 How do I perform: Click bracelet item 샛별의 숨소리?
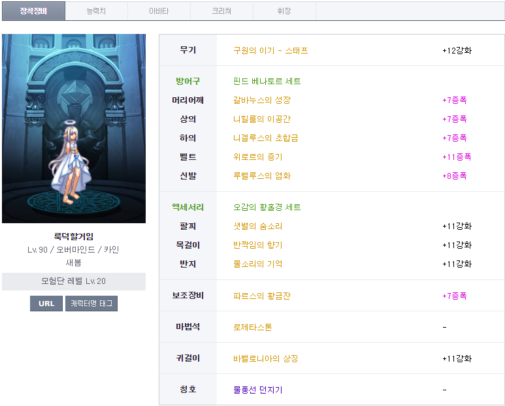tap(257, 226)
